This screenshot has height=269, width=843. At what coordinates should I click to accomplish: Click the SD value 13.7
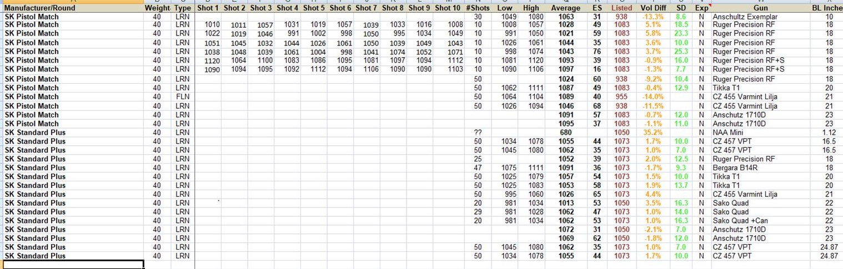click(x=681, y=185)
